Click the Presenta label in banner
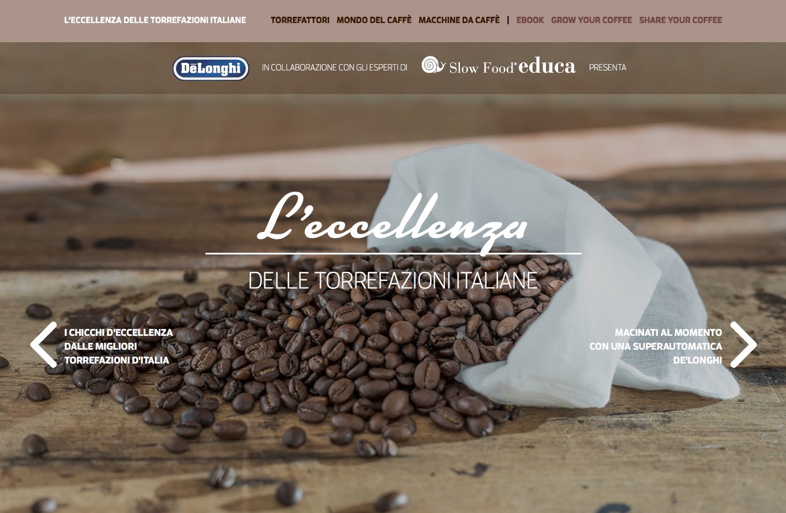Screen dimensions: 786x513 (x=608, y=68)
